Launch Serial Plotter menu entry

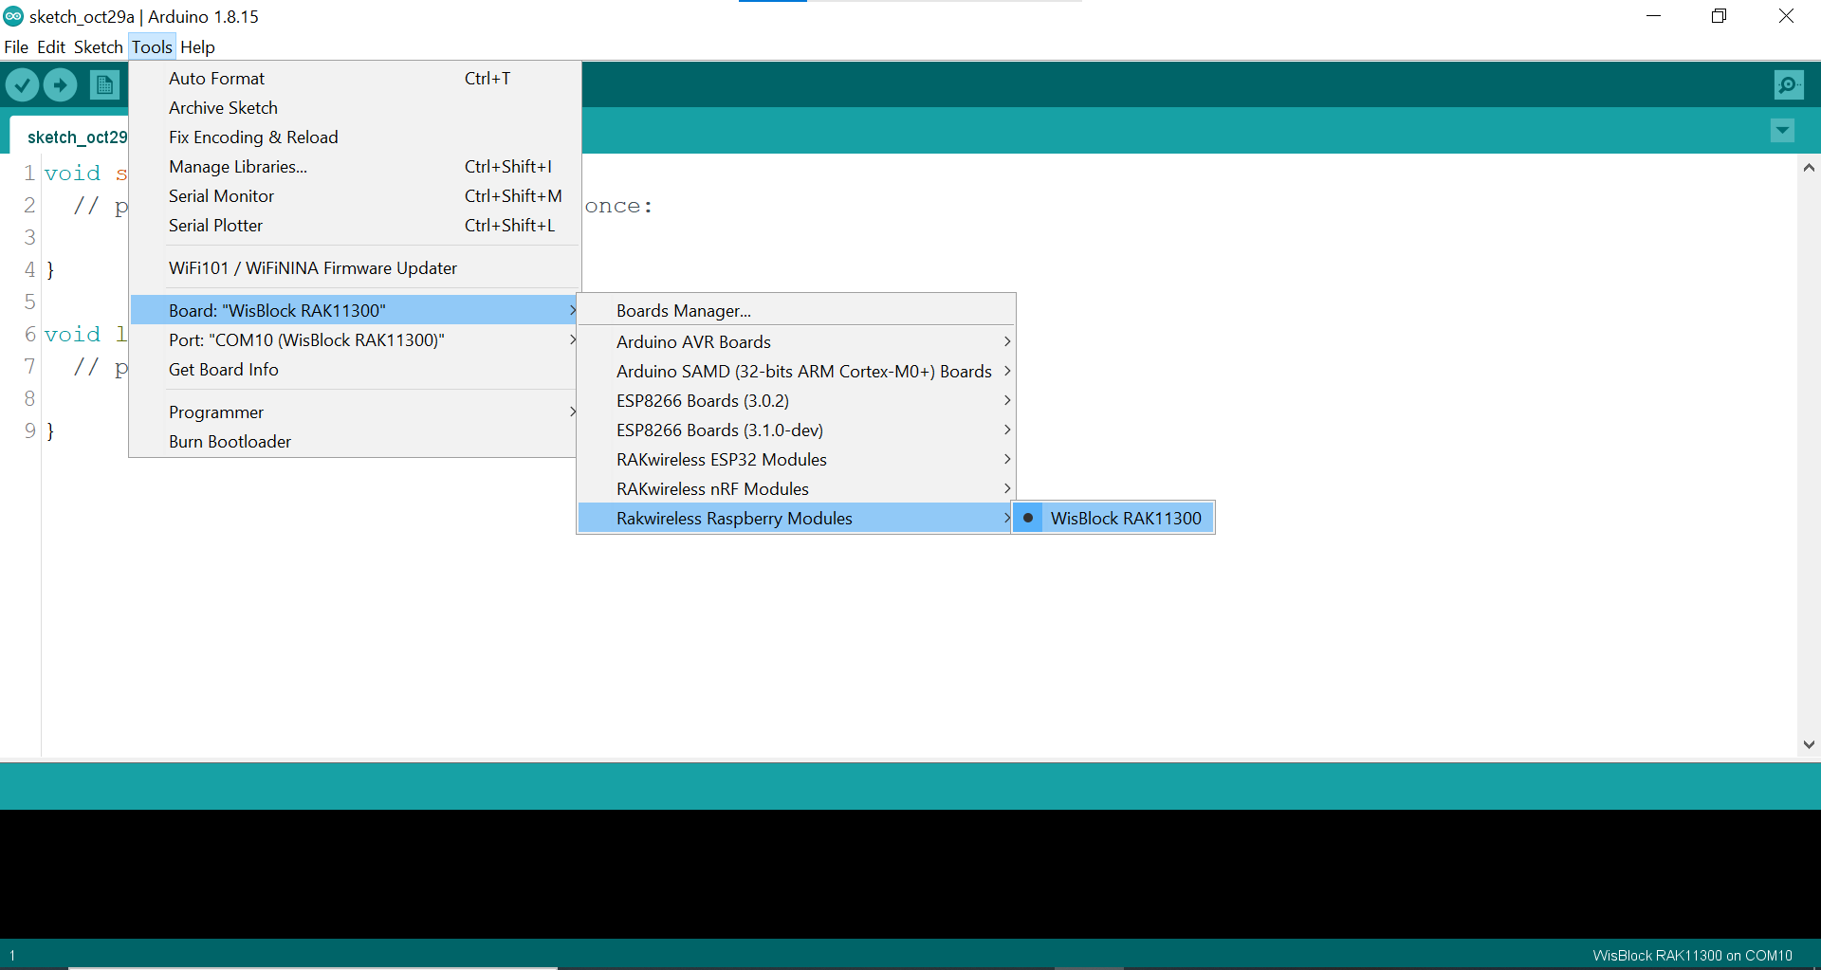coord(355,226)
